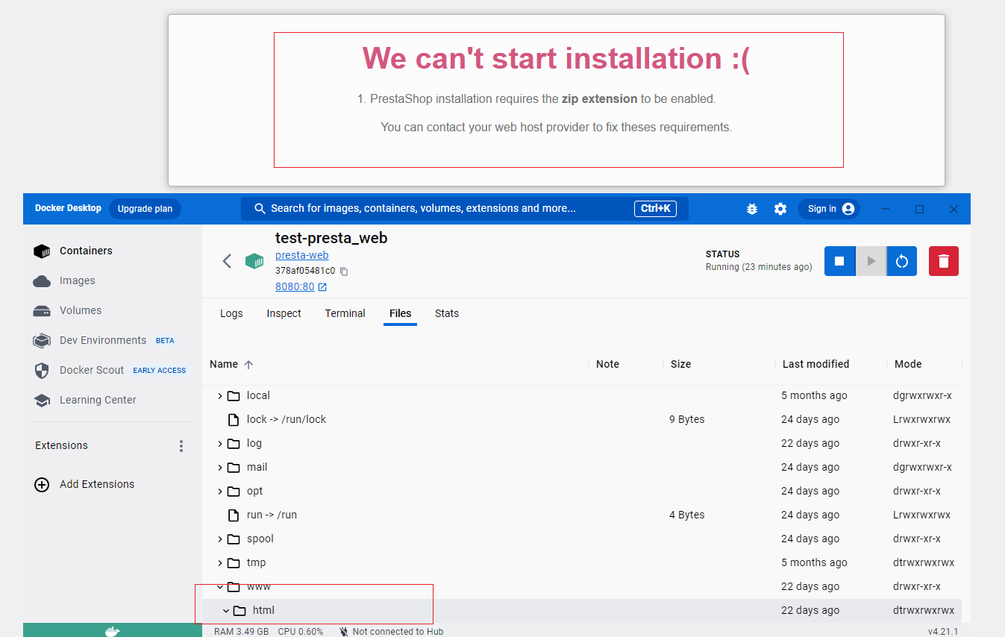The image size is (1005, 637).
Task: Click Add Extensions label
Action: point(97,484)
